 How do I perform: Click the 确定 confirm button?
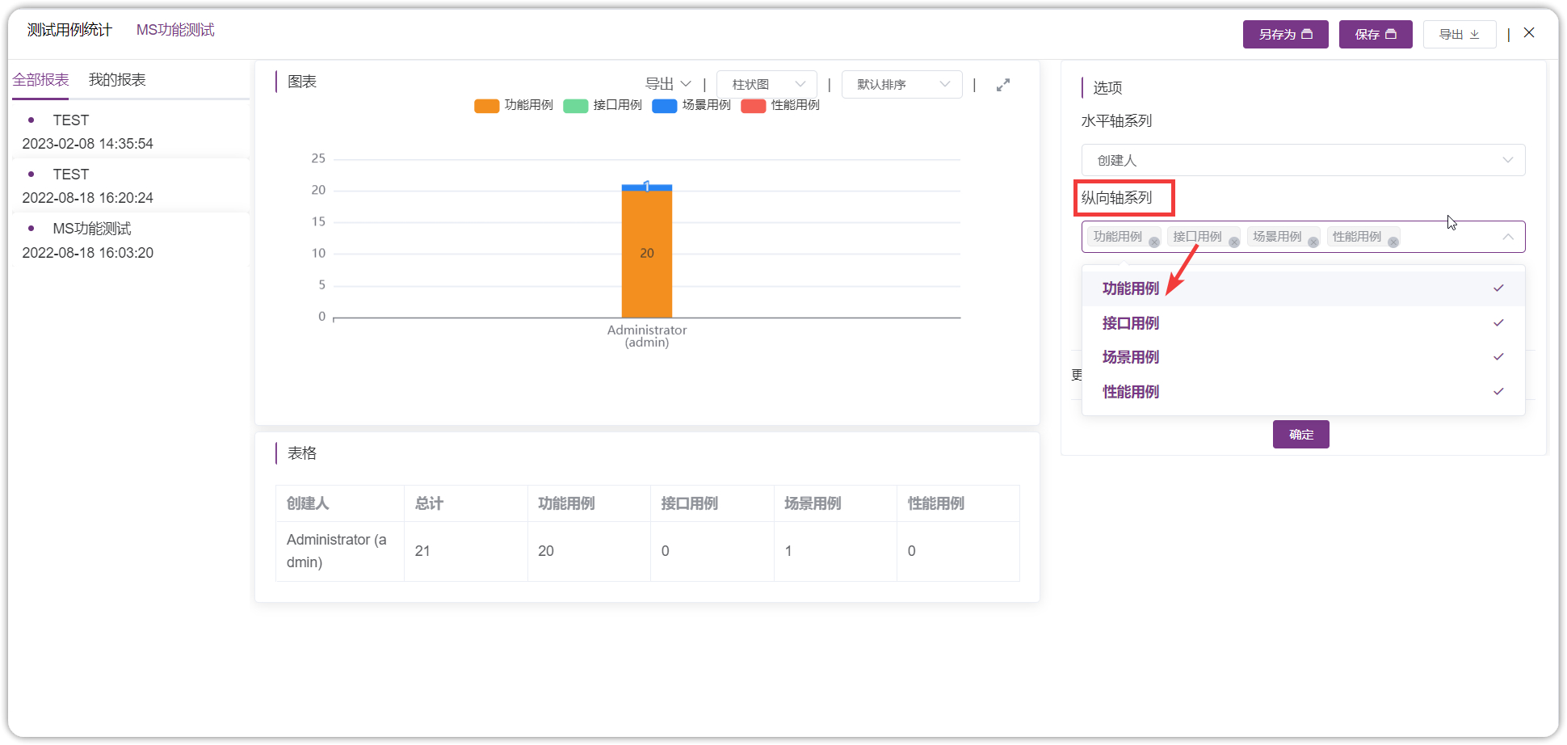[x=1300, y=434]
